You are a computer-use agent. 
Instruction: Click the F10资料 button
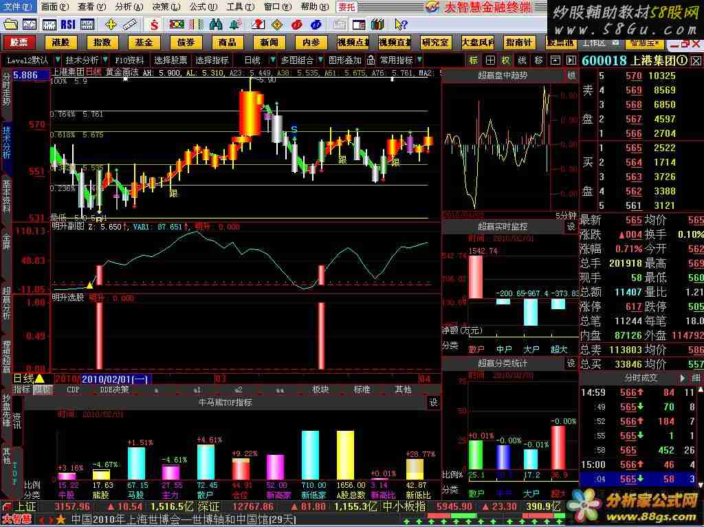[129, 60]
